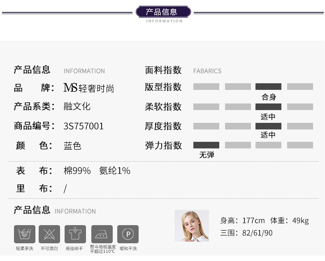Click the 面料指数 section heading

pos(163,70)
